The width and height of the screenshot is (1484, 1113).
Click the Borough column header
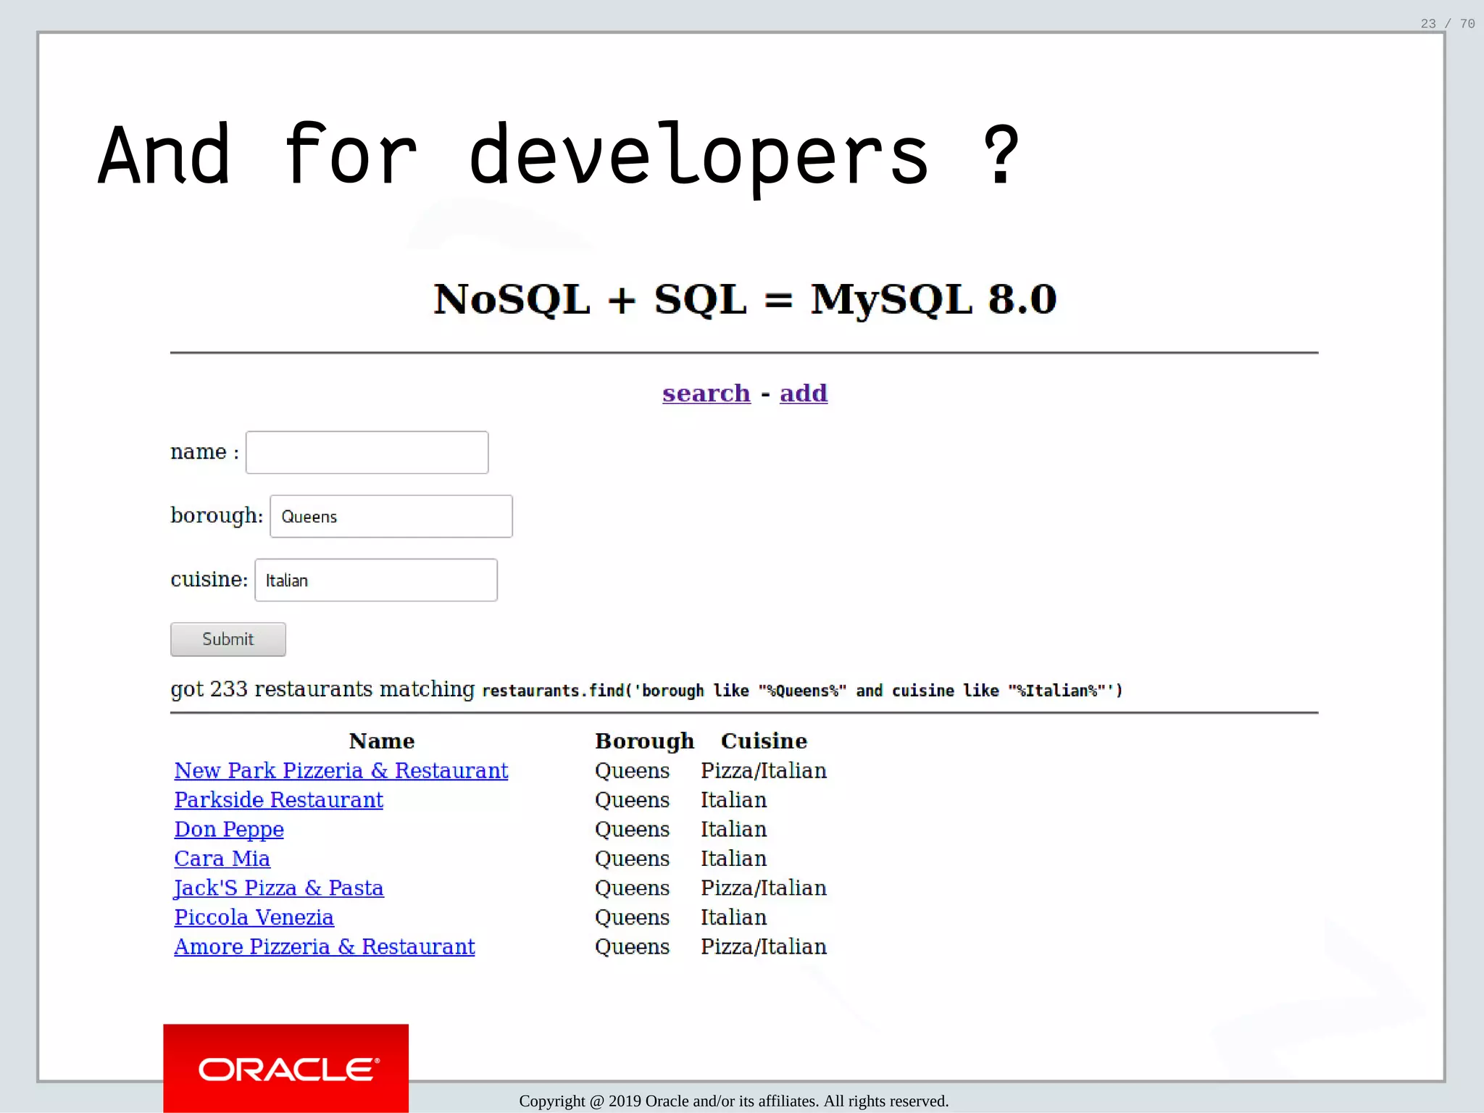click(x=644, y=741)
